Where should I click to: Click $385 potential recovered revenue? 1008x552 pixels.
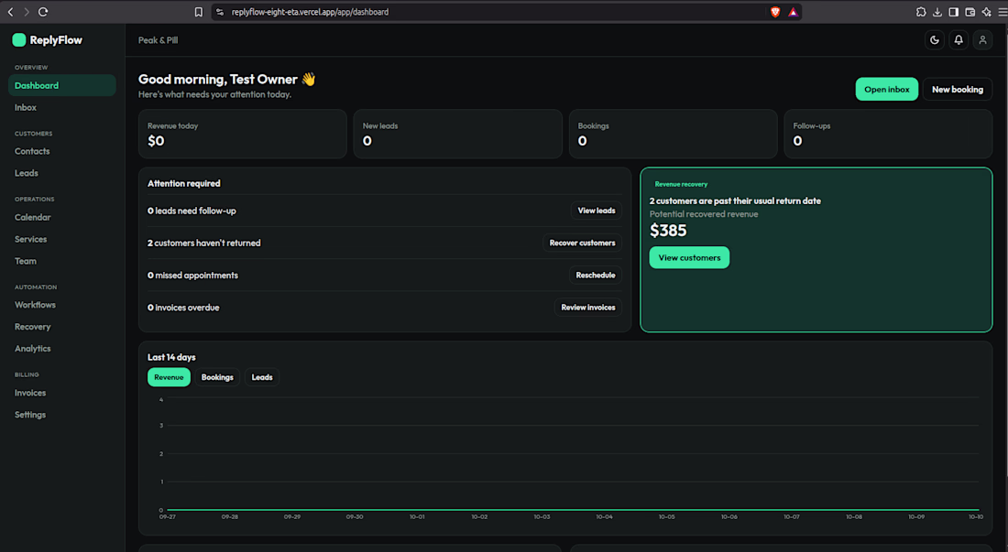point(668,231)
